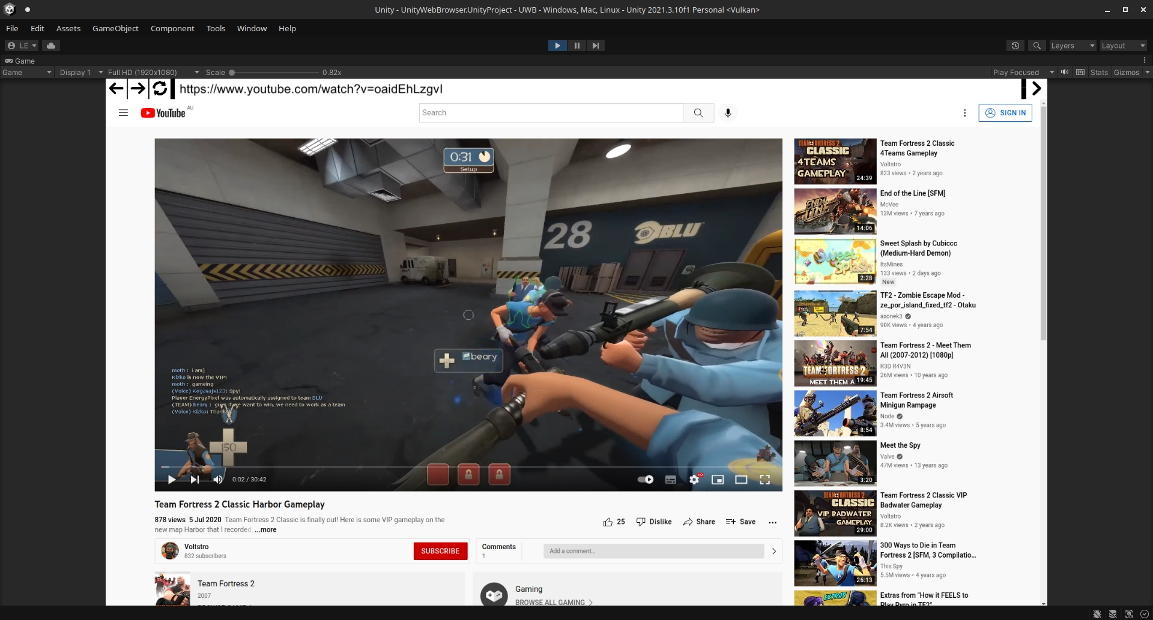Open the Layout dropdown
Viewport: 1153px width, 620px height.
pos(1123,46)
